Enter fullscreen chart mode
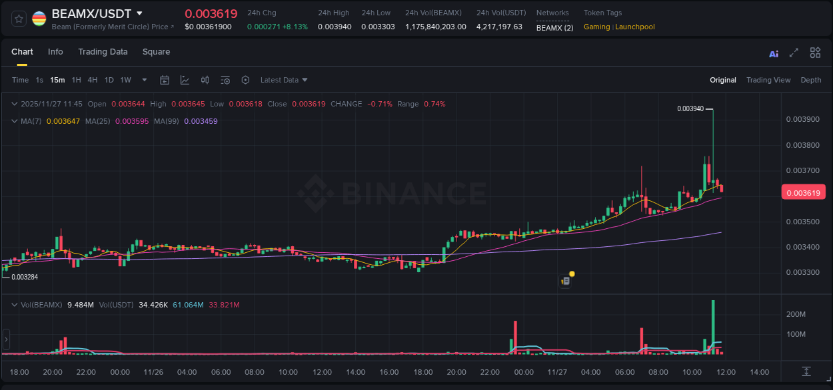 point(794,53)
